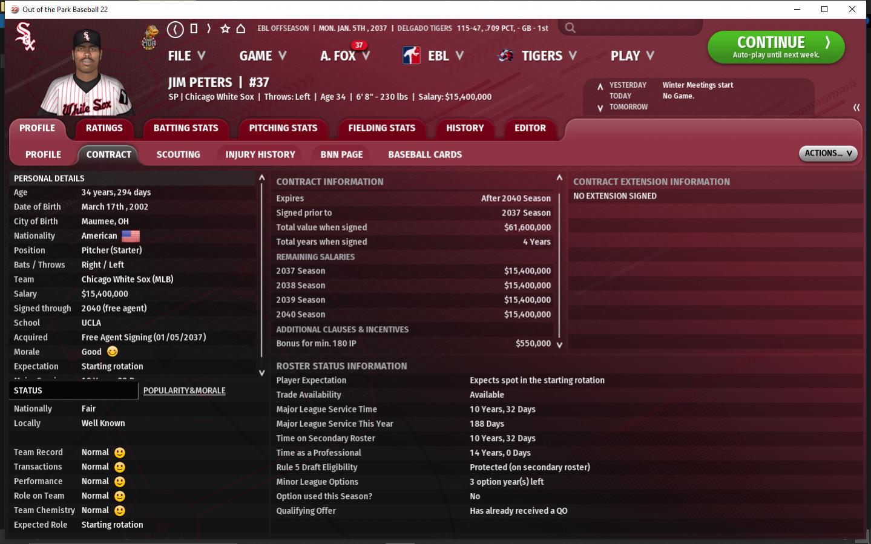This screenshot has width=871, height=544.
Task: Click the White Sox team logo
Action: (x=25, y=37)
